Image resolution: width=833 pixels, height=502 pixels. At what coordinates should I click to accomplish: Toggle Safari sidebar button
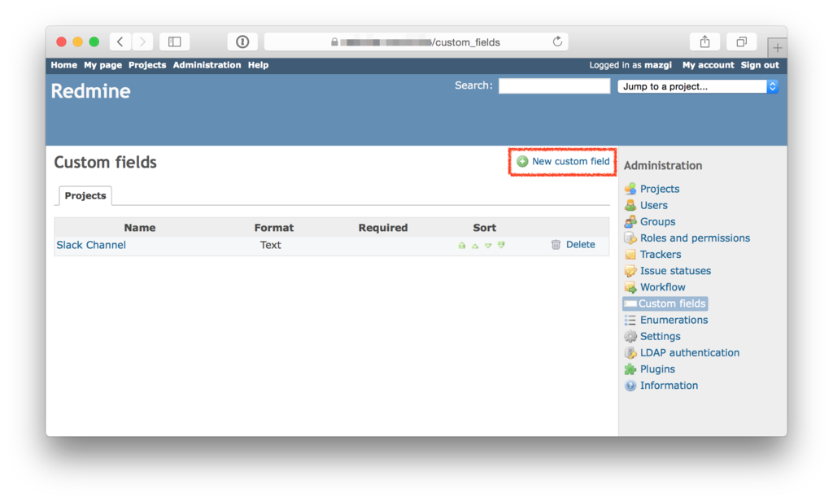click(x=174, y=41)
